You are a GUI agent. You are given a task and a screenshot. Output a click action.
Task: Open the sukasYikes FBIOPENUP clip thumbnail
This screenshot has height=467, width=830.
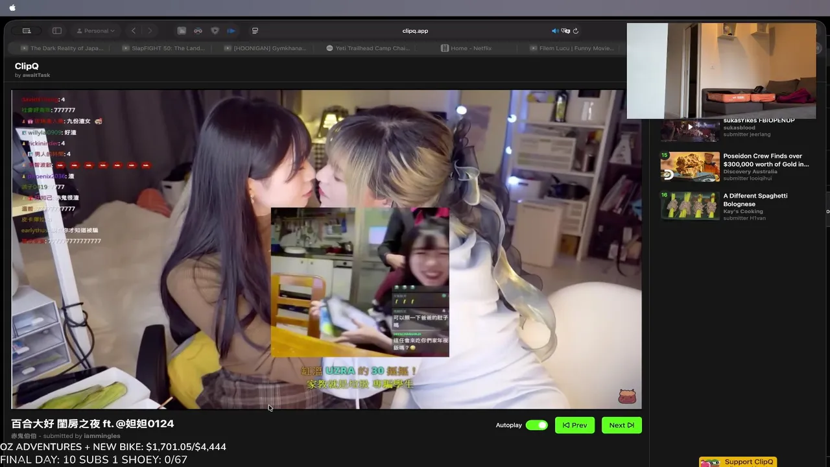tap(690, 130)
